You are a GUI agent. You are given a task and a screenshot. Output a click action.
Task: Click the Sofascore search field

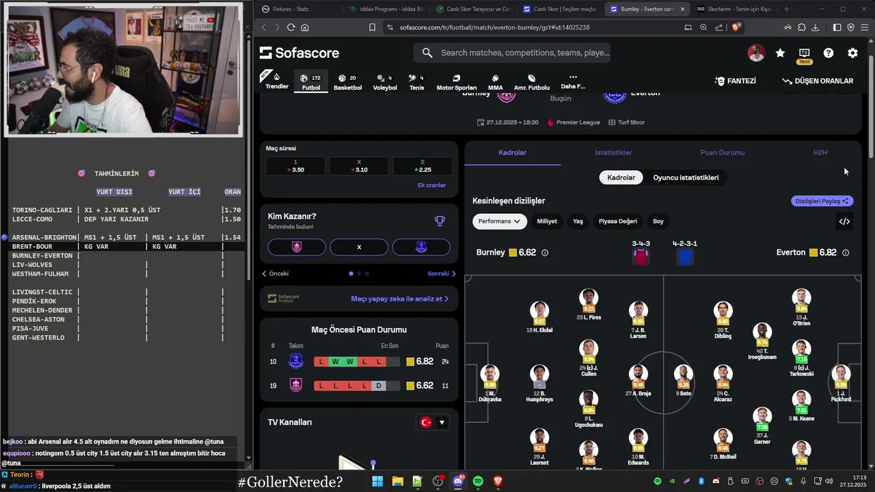[x=511, y=53]
